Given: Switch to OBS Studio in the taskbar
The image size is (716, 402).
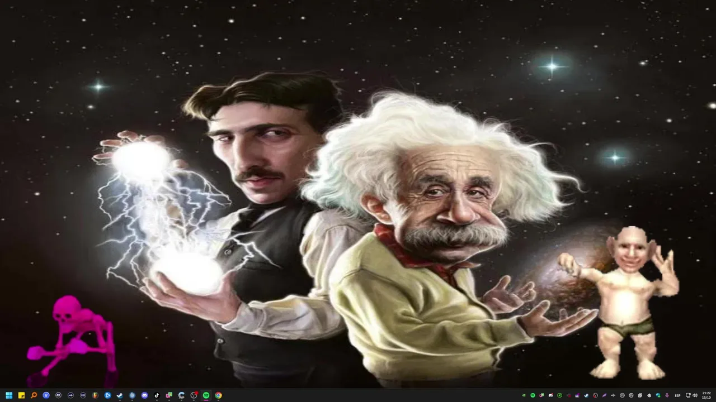Looking at the screenshot, I should [194, 395].
